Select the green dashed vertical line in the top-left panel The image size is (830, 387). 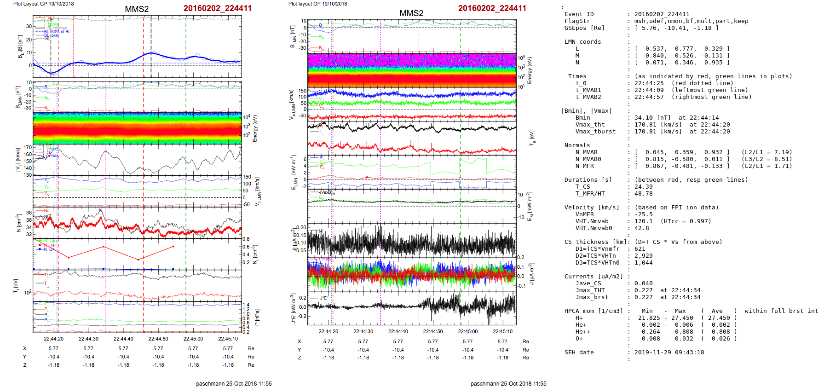coord(186,46)
